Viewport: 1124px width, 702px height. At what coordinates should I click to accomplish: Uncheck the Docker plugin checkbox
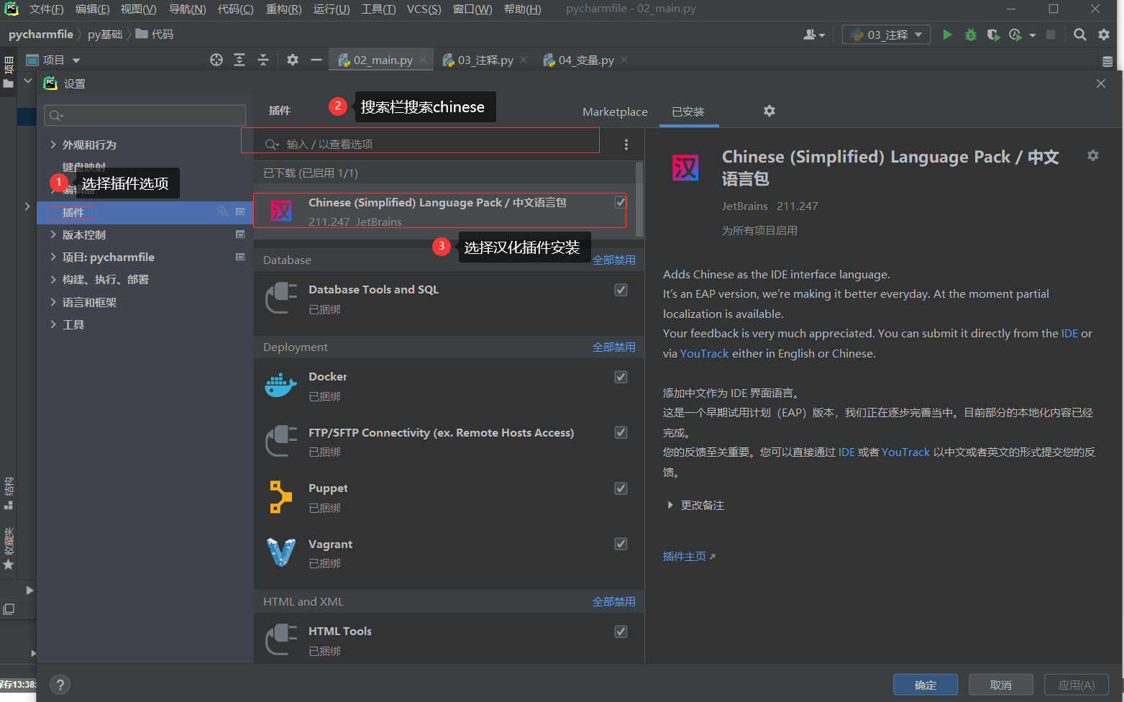click(621, 377)
